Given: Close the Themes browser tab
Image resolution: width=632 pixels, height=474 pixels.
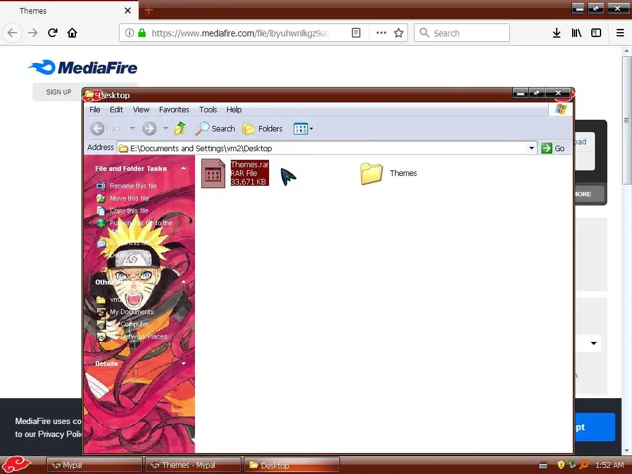Looking at the screenshot, I should (x=128, y=10).
